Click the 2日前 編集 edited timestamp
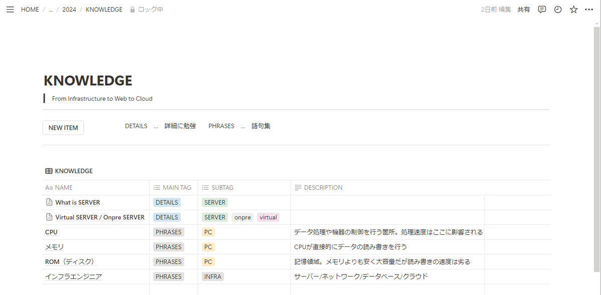The height and width of the screenshot is (295, 601). (x=496, y=10)
